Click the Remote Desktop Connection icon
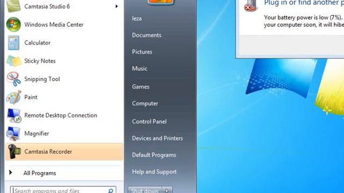Screen dimensions: 344x193 (14, 115)
